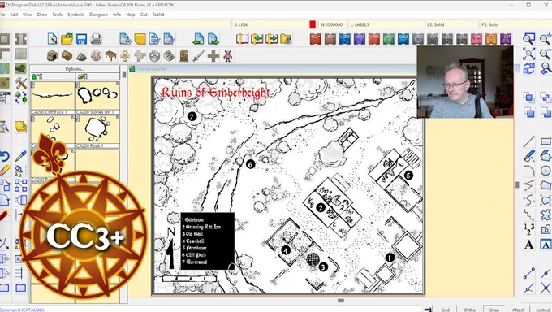The image size is (552, 312).
Task: Click the hammer and saw tools icon
Action: (x=21, y=83)
